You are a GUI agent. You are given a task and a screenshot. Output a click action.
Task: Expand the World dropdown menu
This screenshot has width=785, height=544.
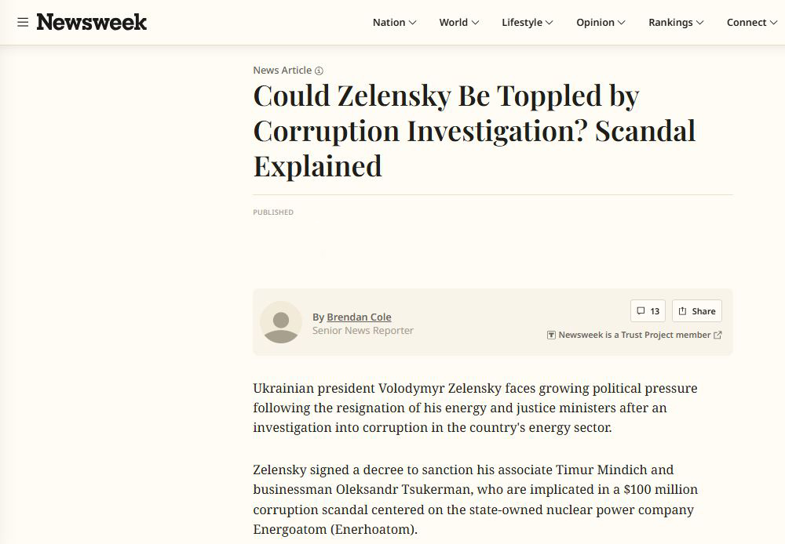(x=458, y=23)
